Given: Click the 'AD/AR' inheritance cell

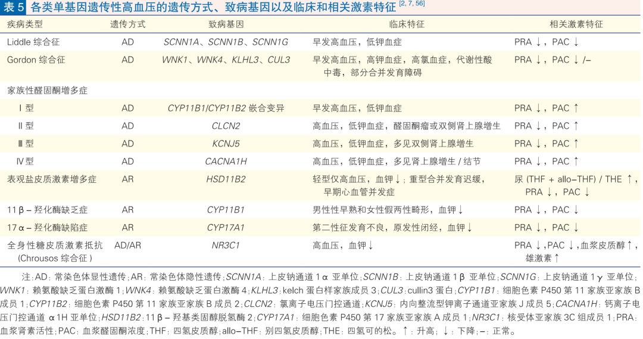Looking at the screenshot, I should 127,245.
